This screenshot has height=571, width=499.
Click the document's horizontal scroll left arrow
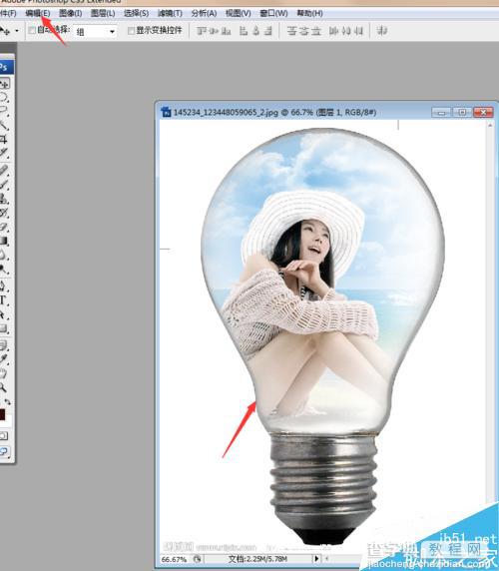click(x=326, y=559)
